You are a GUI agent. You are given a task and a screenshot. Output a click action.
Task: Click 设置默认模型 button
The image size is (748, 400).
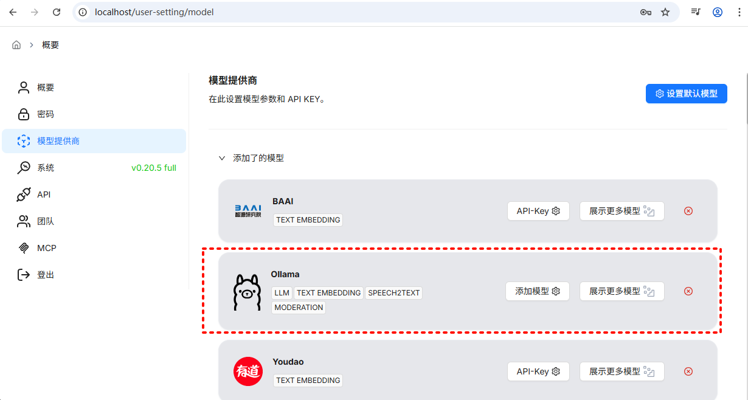click(x=686, y=94)
